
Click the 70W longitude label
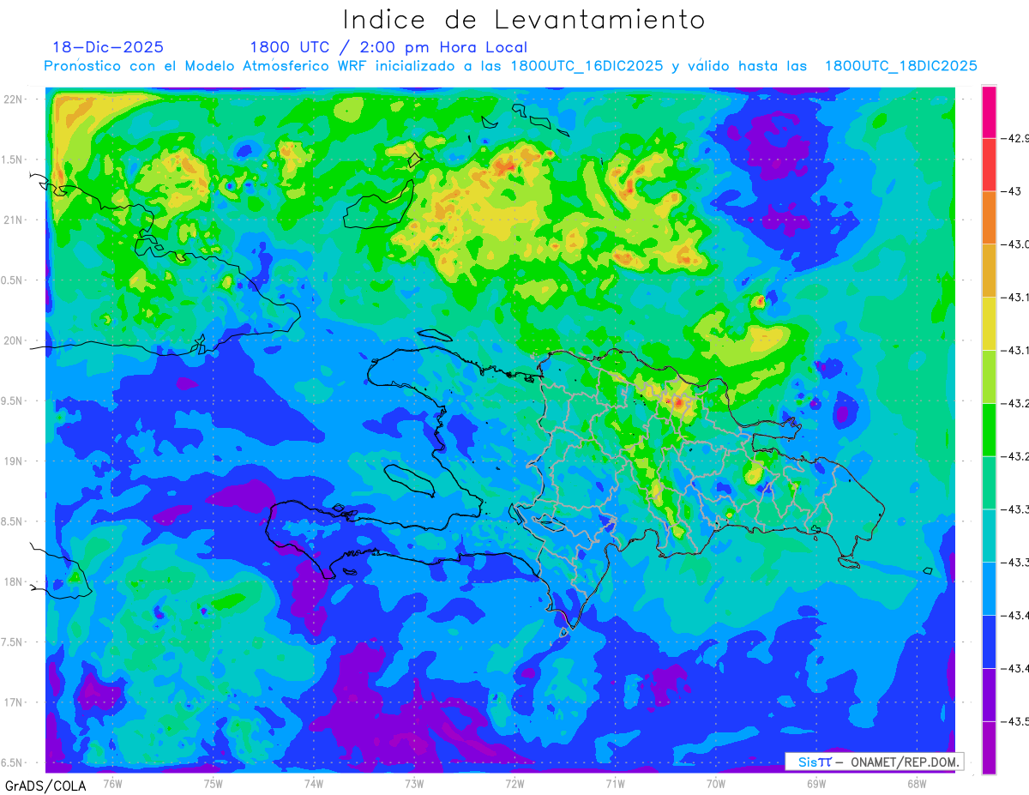pos(716,782)
